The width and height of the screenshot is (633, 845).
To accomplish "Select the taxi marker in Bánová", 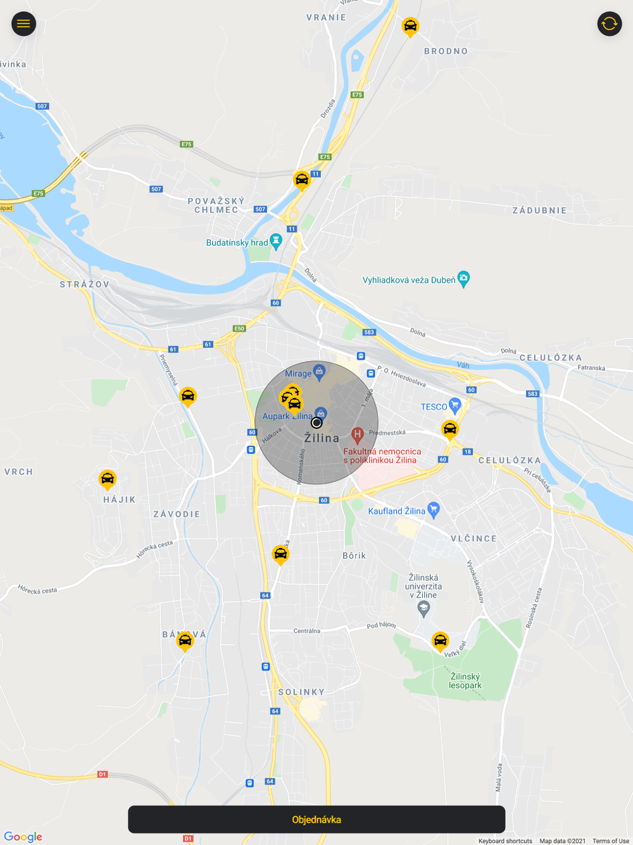I will [x=185, y=641].
